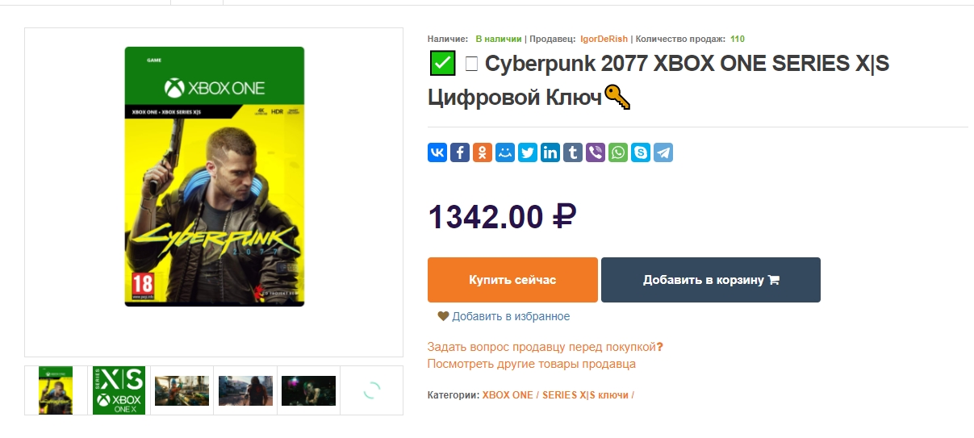
Task: Share via the Skype icon
Action: coord(641,152)
